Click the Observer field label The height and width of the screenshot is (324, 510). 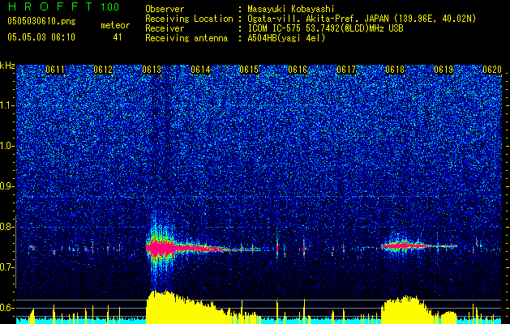(165, 9)
